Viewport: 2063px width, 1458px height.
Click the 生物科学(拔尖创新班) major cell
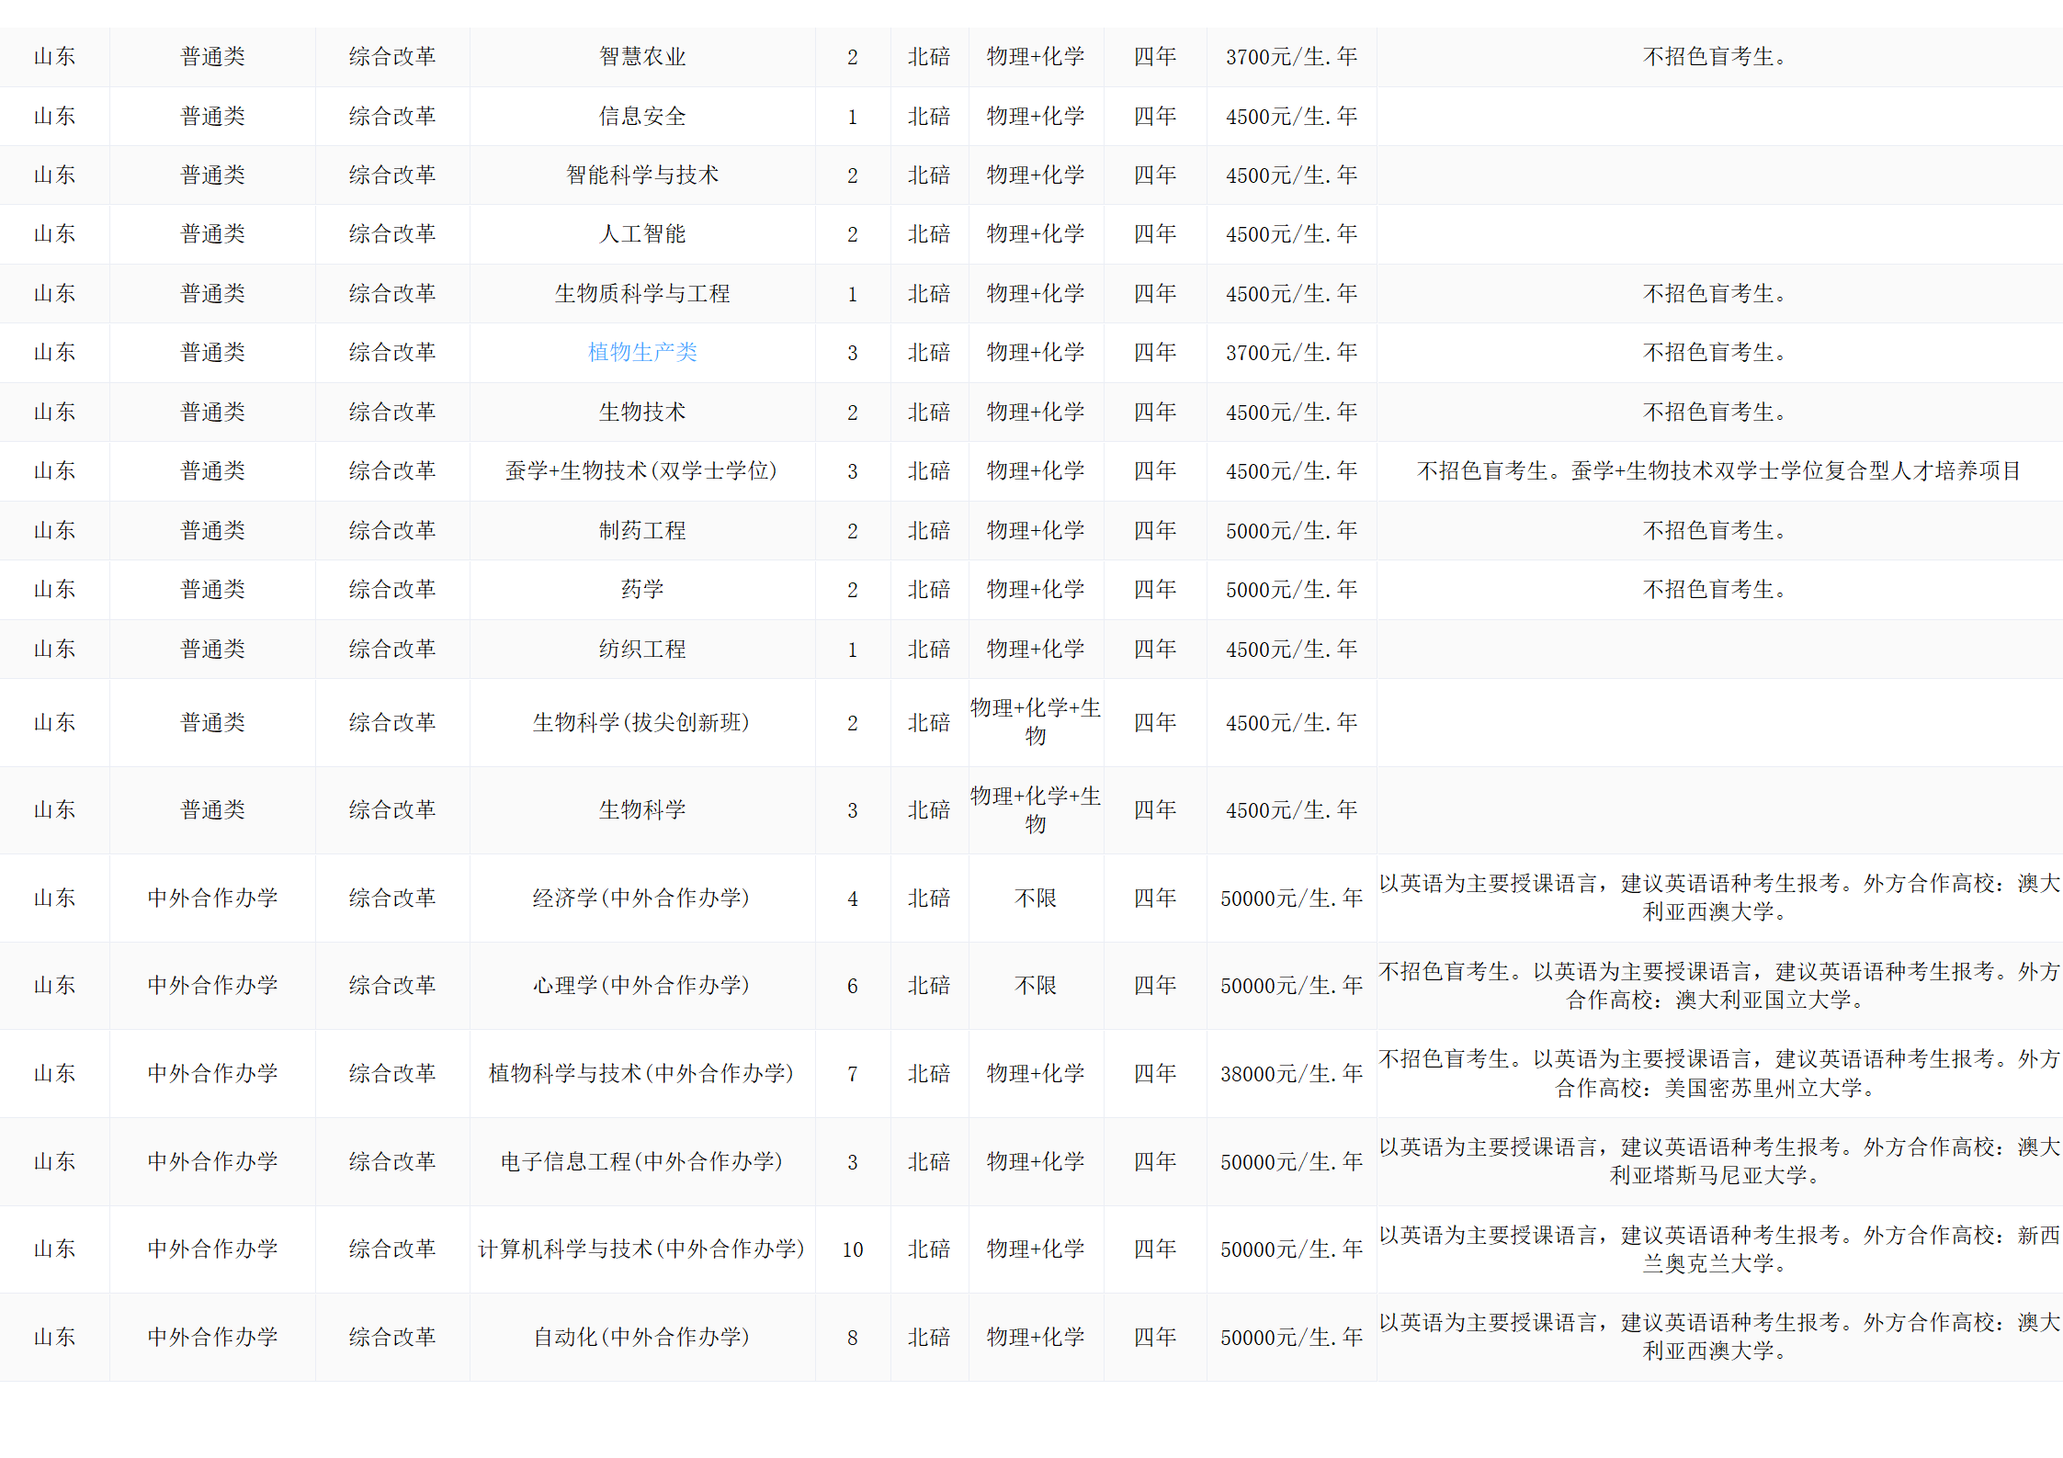[x=642, y=722]
